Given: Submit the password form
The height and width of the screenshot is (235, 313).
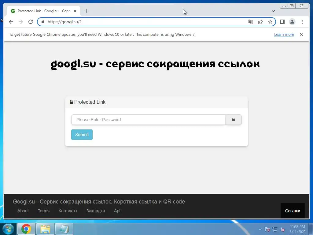Looking at the screenshot, I should 82,135.
